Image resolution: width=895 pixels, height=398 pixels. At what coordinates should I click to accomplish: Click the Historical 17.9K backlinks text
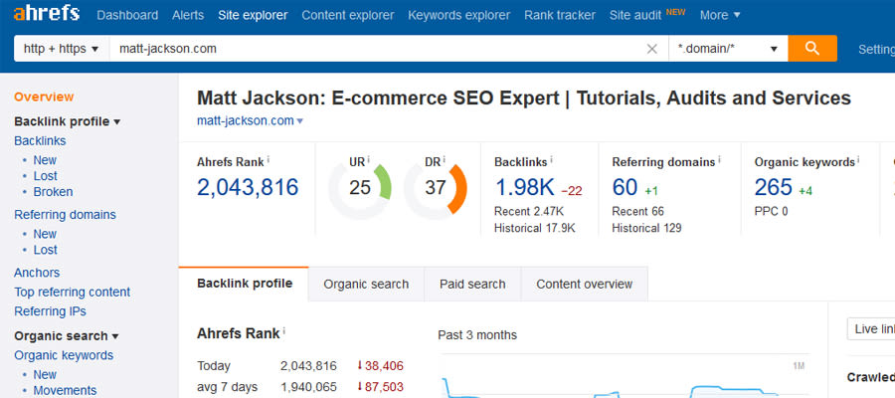[x=535, y=229]
